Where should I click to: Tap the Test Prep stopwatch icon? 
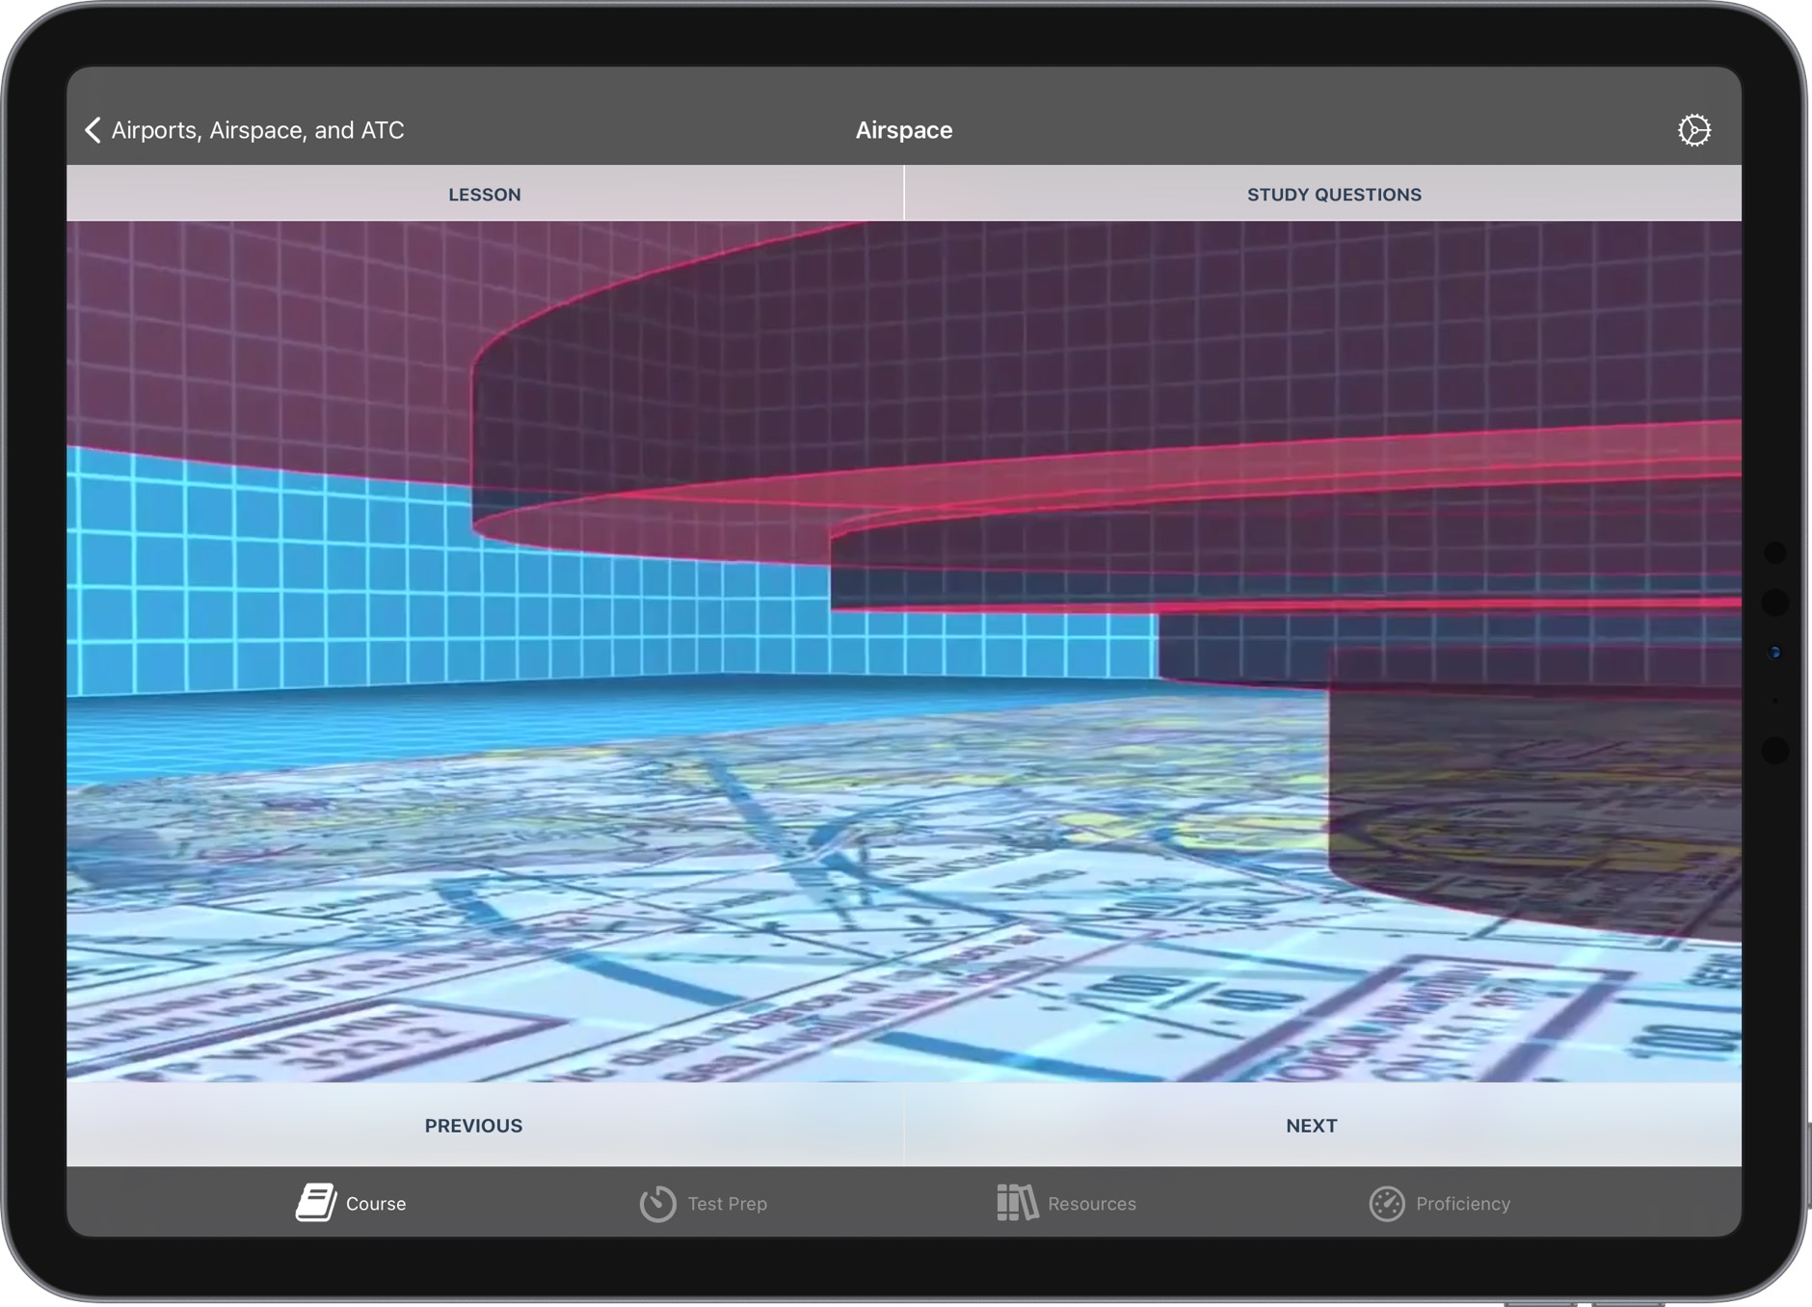pos(657,1203)
